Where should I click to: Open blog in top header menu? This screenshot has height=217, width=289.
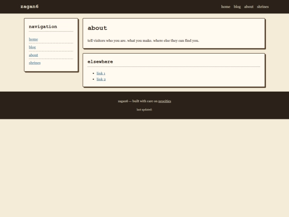click(237, 6)
